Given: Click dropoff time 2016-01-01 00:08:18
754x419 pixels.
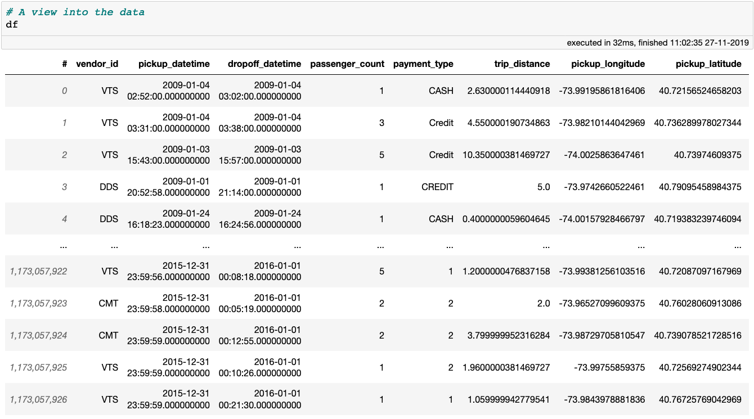Looking at the screenshot, I should click(260, 271).
